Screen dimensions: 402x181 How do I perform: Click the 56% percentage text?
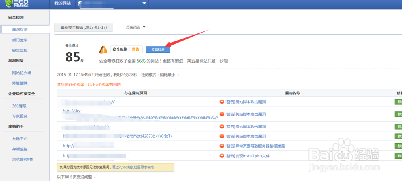click(141, 61)
